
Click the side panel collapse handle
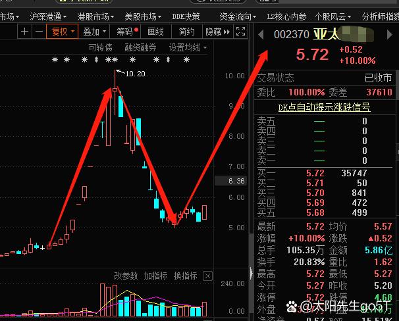click(x=252, y=273)
